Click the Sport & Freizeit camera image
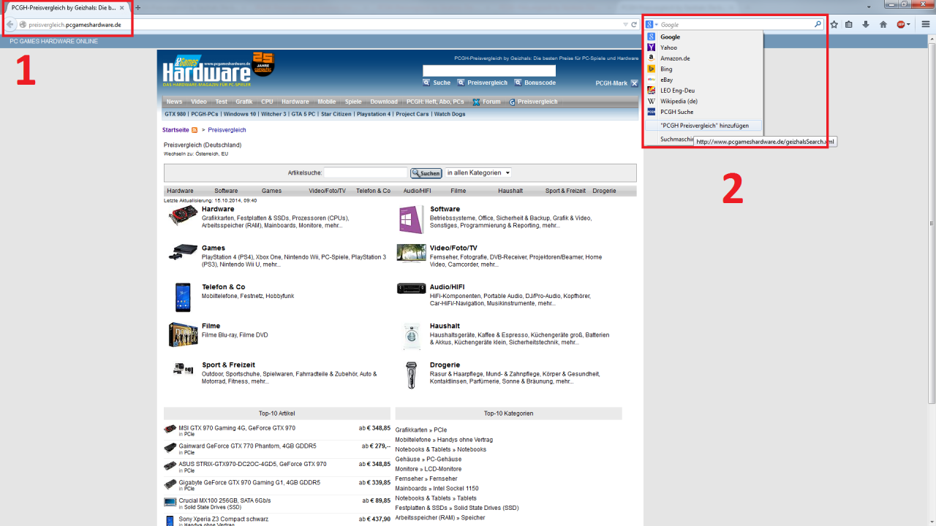 tap(183, 368)
